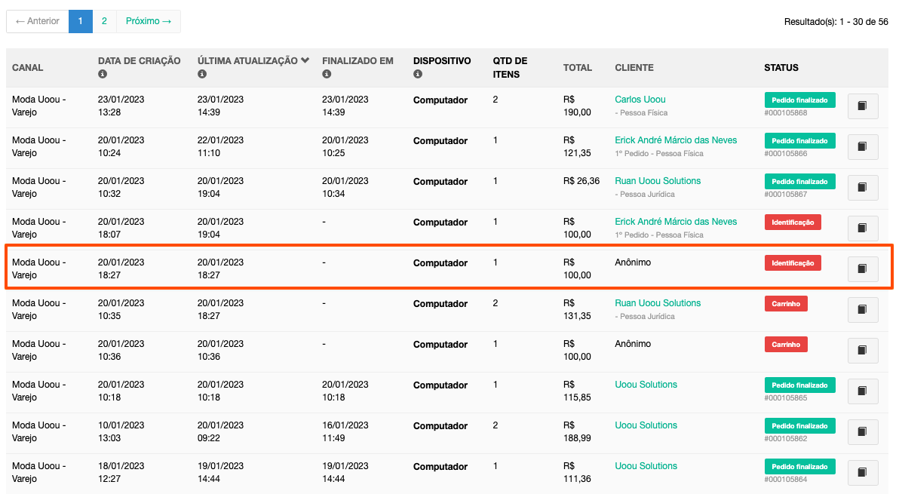Click Identificação badge in Erick André row
This screenshot has height=494, width=899.
pyautogui.click(x=793, y=222)
